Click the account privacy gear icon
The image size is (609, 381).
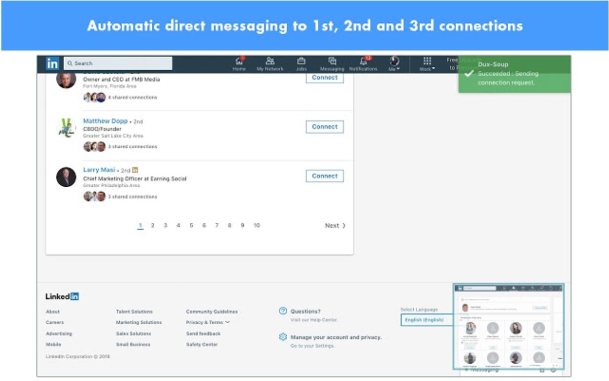pos(283,337)
